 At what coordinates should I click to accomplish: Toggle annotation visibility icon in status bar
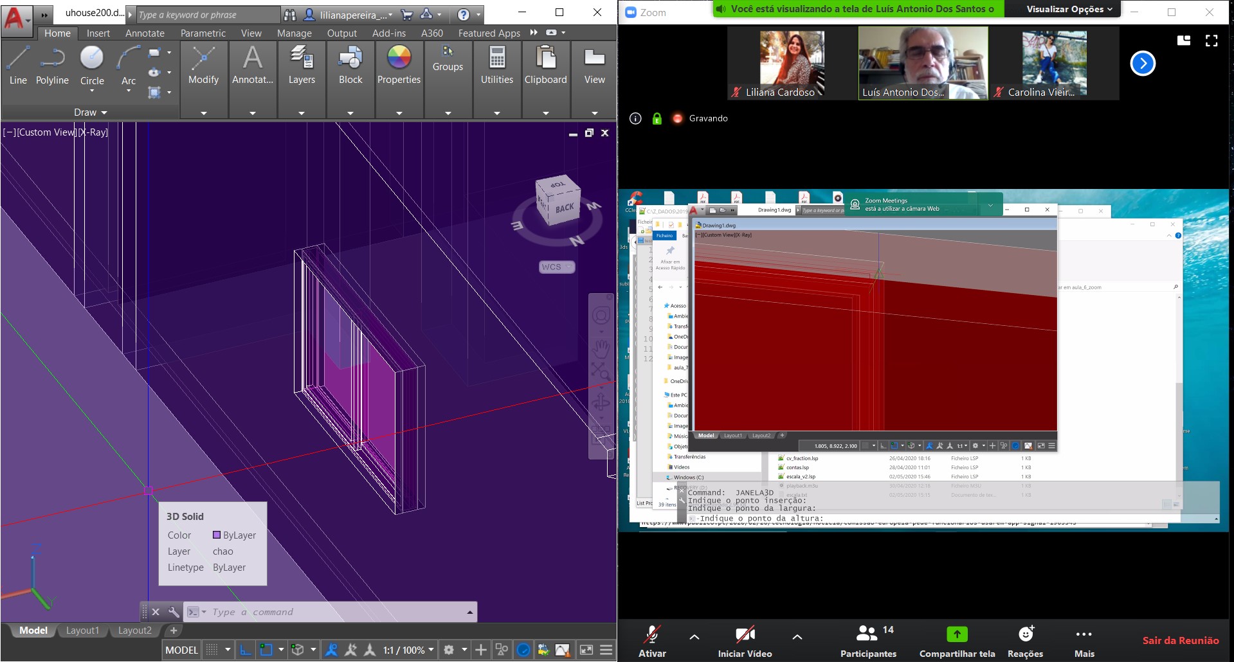point(331,650)
